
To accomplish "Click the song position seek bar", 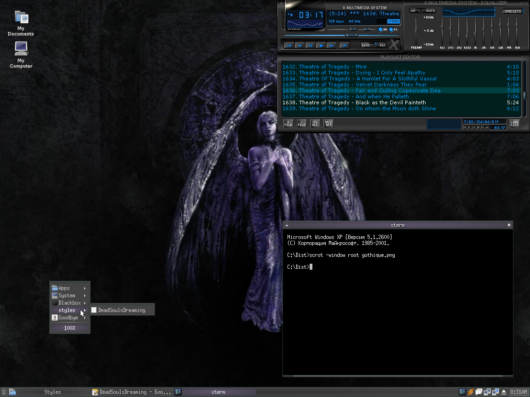I will [341, 35].
